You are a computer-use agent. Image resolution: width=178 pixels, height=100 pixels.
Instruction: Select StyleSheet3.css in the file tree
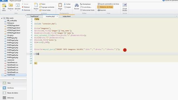(13, 67)
